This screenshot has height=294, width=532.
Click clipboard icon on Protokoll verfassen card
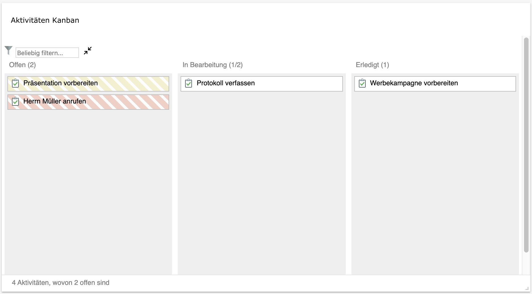[x=189, y=83]
